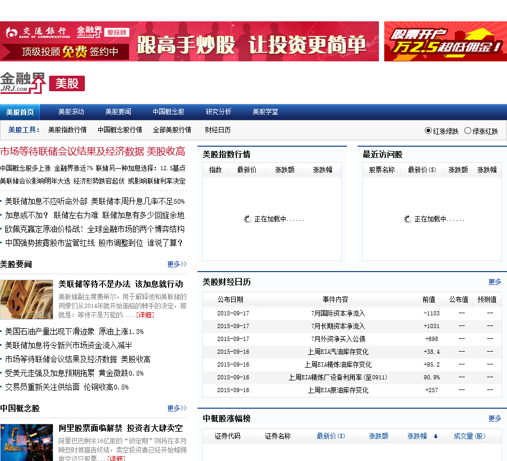Click the 7月国际资本净流入 calendar row
The height and width of the screenshot is (461, 507).
tap(352, 313)
